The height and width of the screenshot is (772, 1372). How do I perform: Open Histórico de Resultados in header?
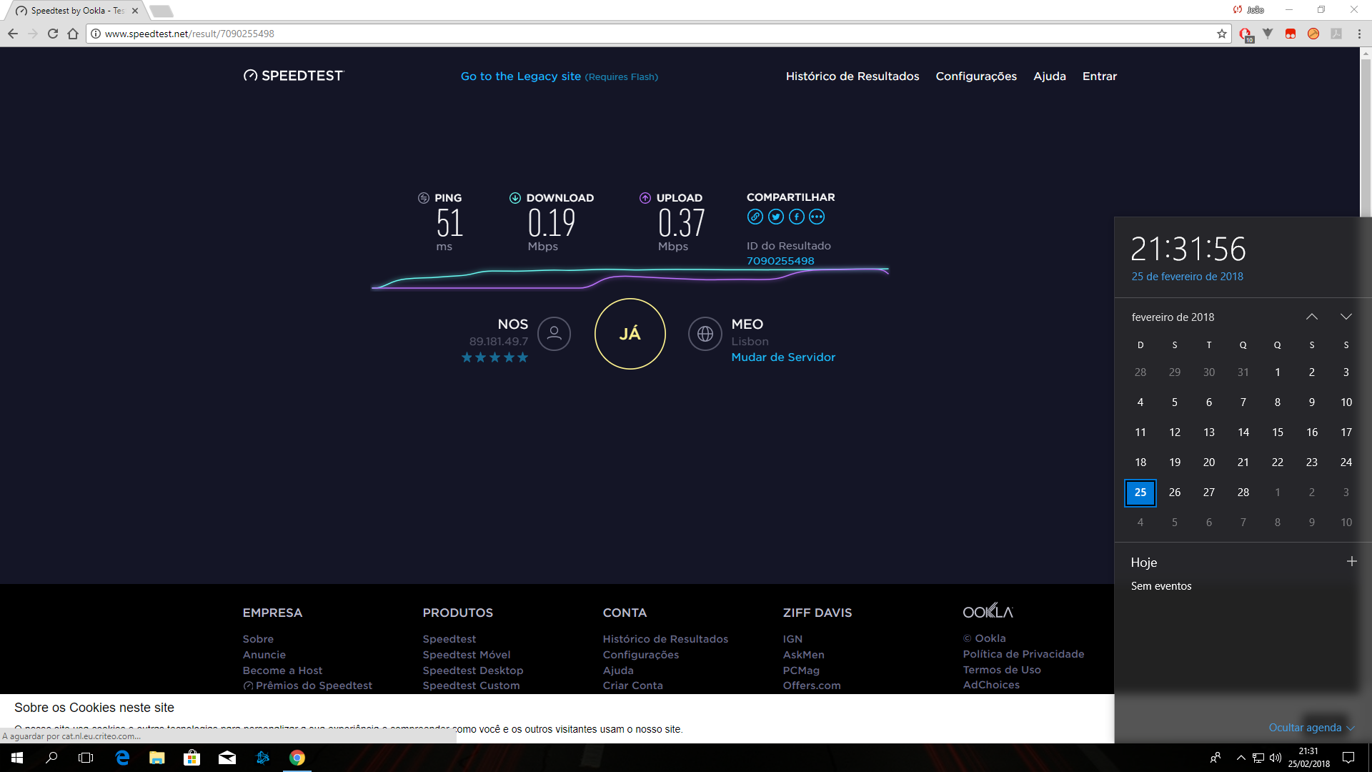(852, 76)
